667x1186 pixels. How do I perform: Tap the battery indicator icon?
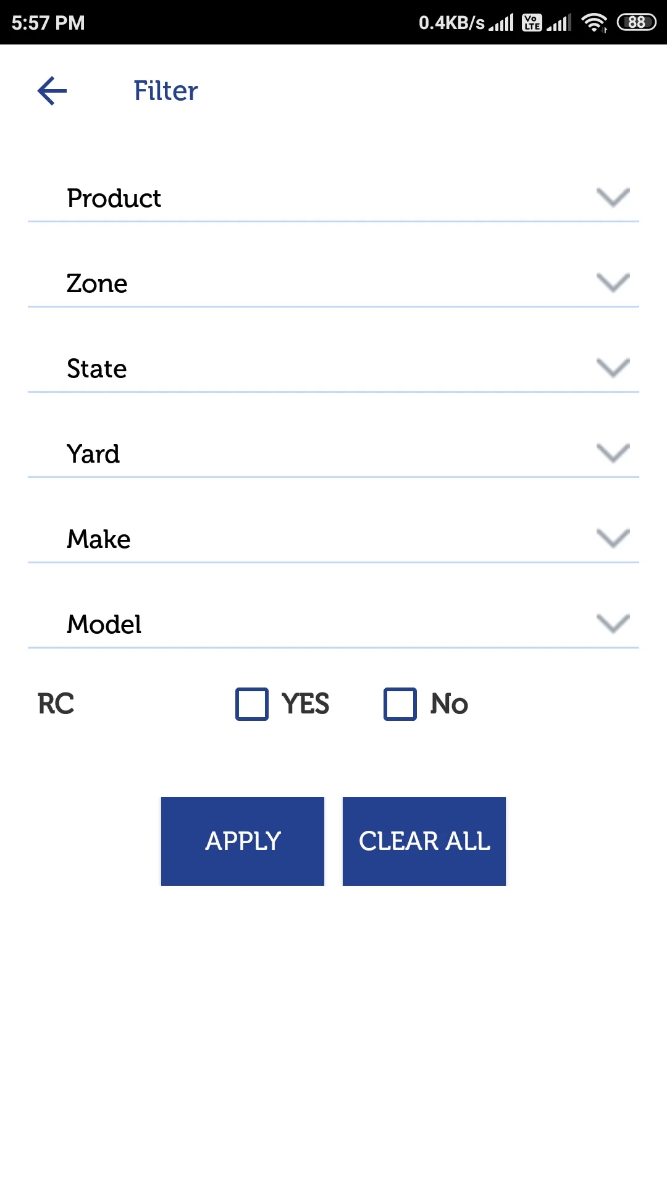click(636, 23)
